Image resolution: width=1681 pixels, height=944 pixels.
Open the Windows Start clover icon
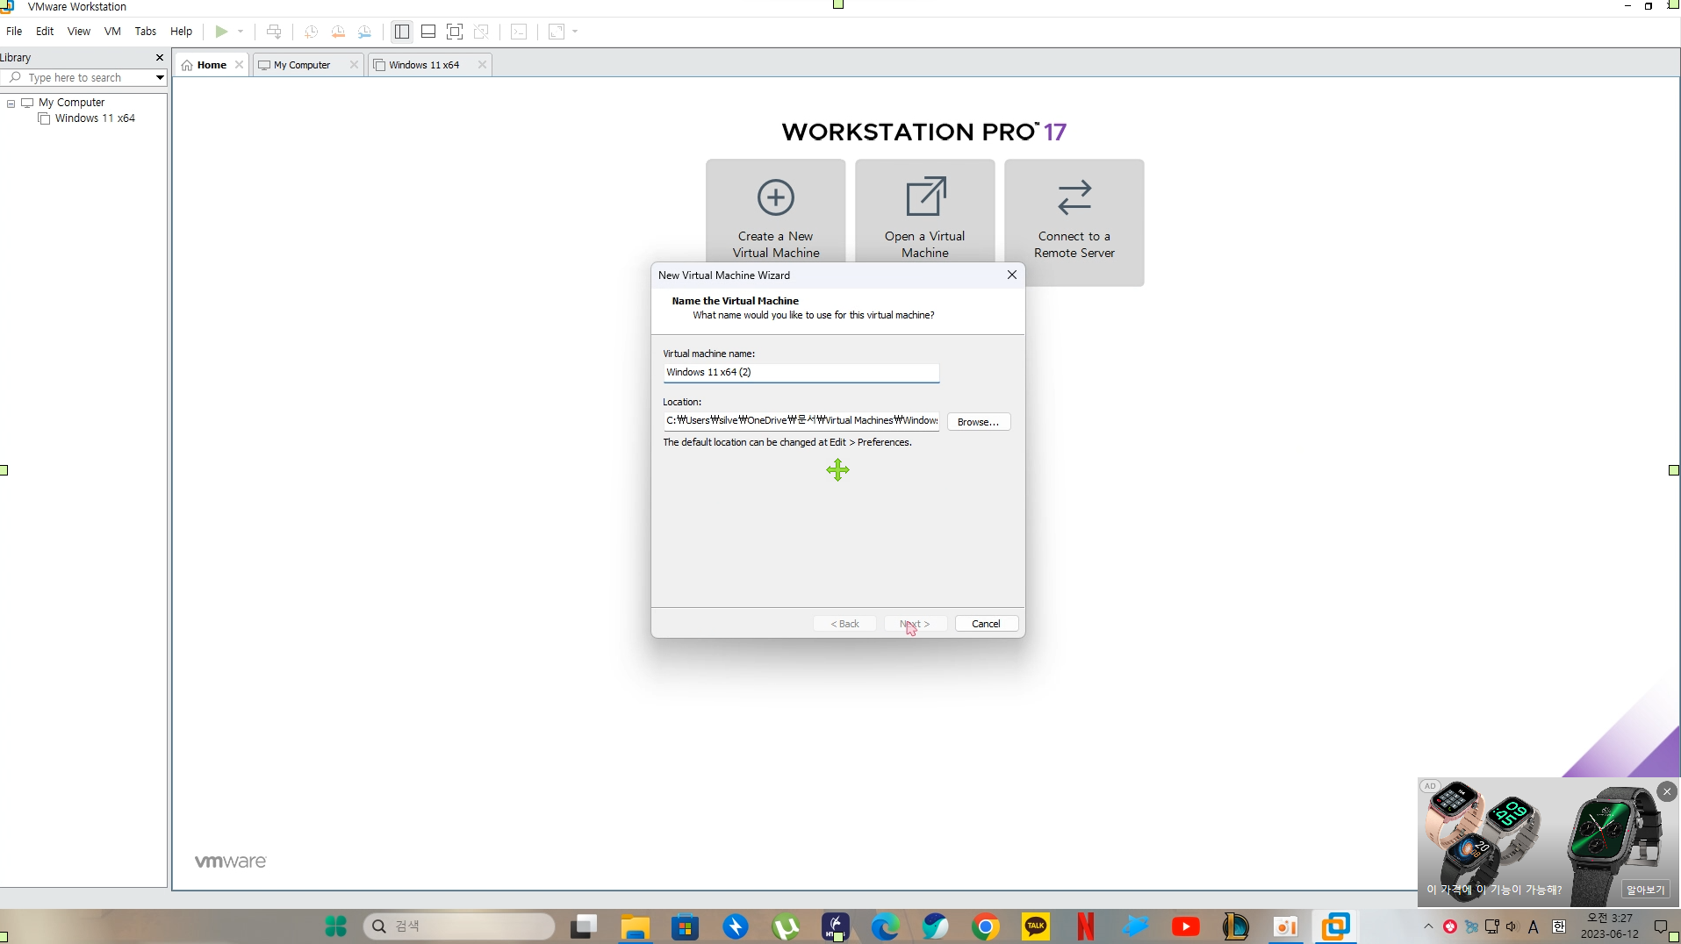coord(336,926)
